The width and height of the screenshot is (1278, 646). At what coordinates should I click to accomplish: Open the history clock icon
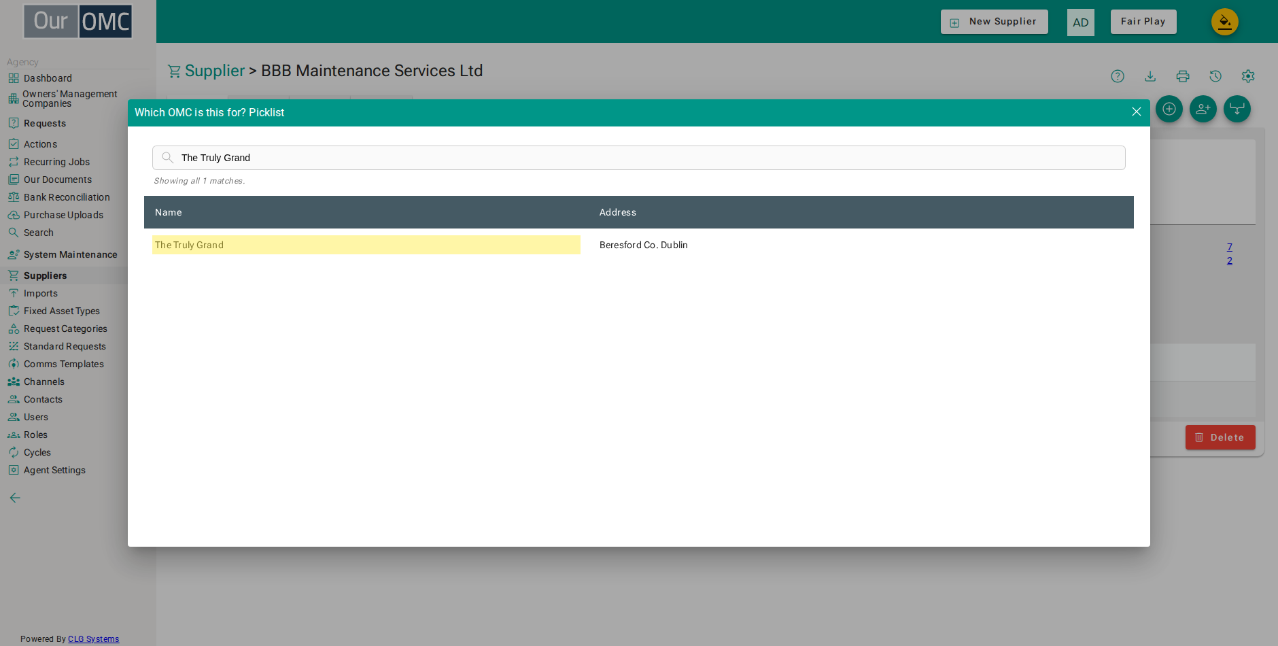1215,76
